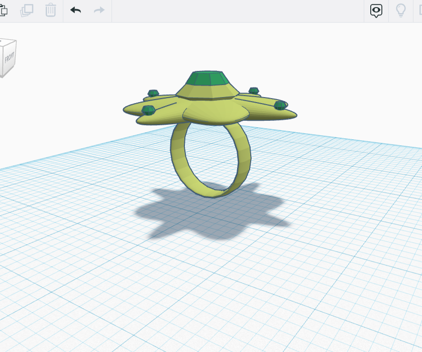Toggle comments visibility with eye bubble icon
The image size is (422, 352).
(376, 10)
